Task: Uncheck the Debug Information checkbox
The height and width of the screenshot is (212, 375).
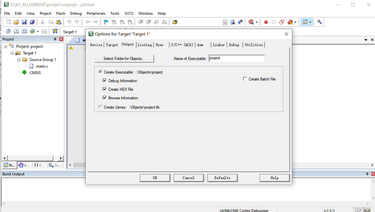Action: (104, 81)
